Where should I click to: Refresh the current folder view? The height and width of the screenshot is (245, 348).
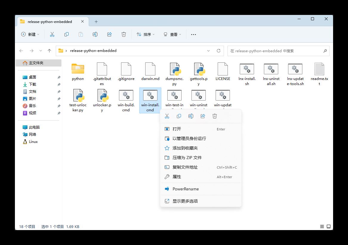point(219,51)
